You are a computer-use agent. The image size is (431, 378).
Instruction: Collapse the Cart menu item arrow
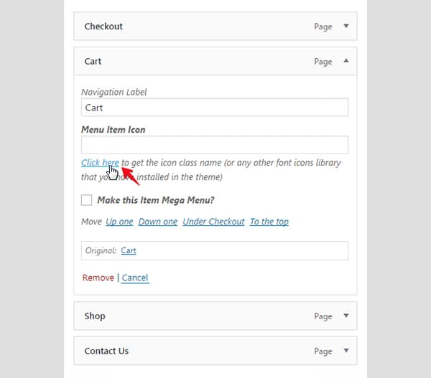point(346,61)
